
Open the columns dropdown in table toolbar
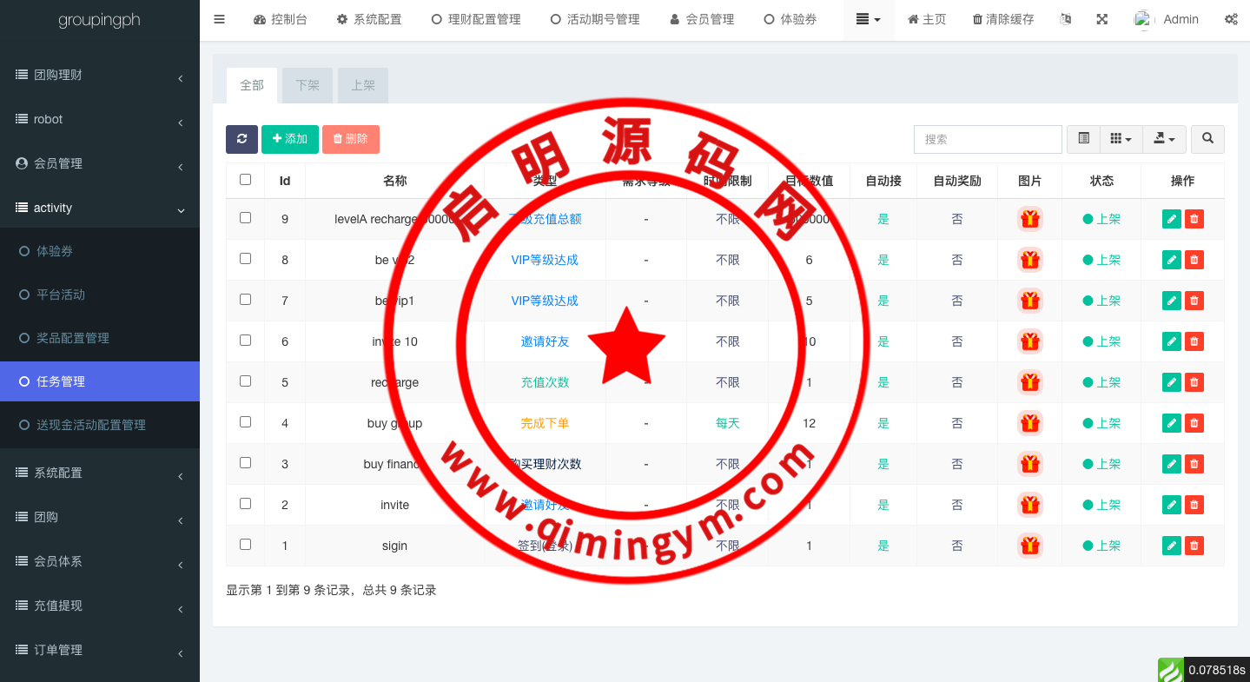[1116, 139]
